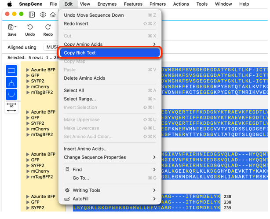Viewport: 270px width, 219px height.
Task: Click the GFP label in second block
Action: tap(35, 118)
